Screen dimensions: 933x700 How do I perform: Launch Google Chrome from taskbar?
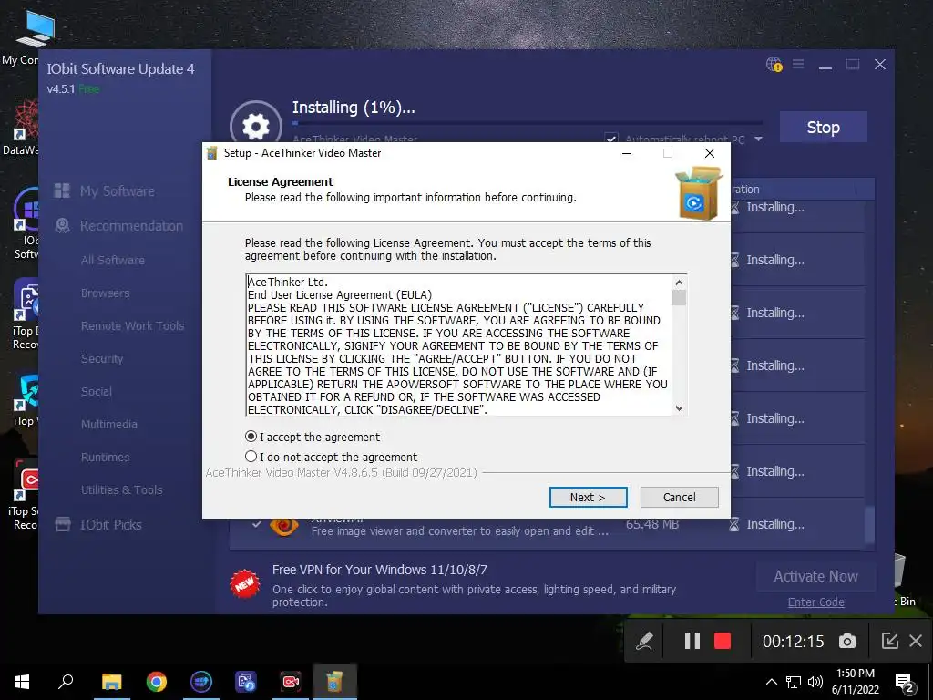tap(157, 682)
